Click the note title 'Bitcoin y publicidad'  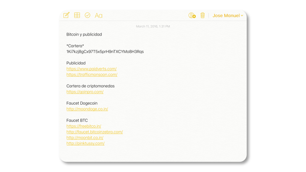(x=84, y=34)
